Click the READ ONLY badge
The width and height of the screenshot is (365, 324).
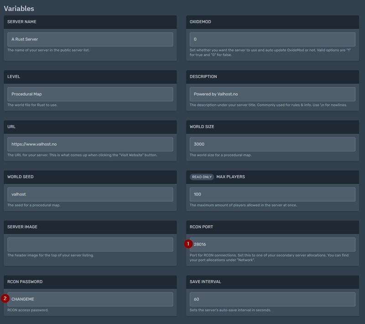coord(202,177)
